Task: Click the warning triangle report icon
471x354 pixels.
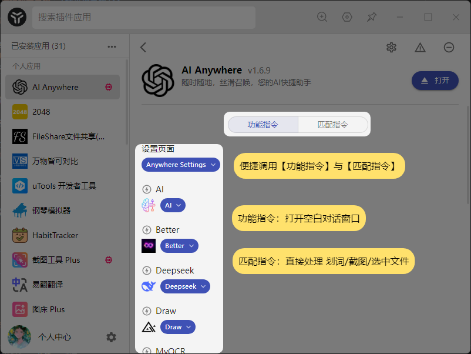Action: pos(420,48)
